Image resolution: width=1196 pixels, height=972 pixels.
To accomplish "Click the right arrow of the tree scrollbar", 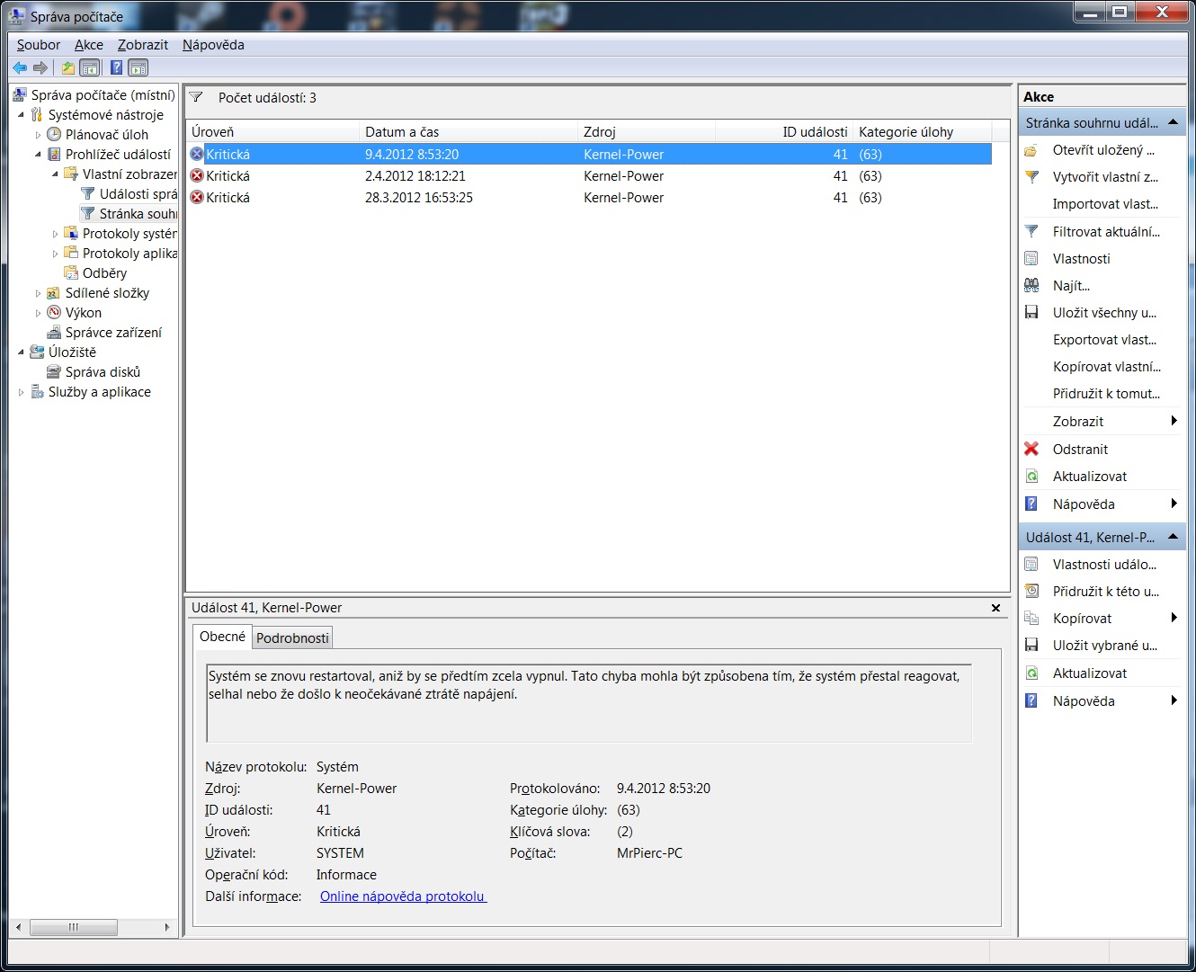I will pos(166,927).
